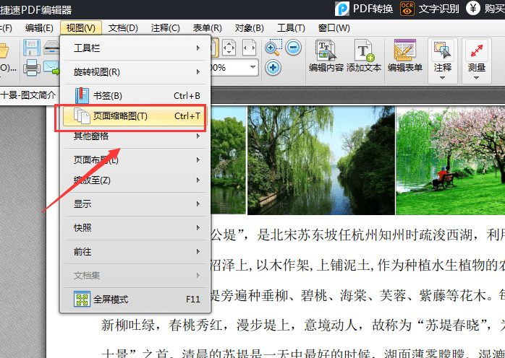Click the text 新柳吐绿 in document
Viewport: 505px width, 358px height.
(x=128, y=326)
